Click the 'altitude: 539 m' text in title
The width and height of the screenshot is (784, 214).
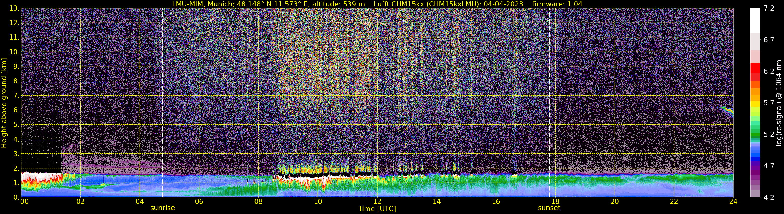click(339, 4)
